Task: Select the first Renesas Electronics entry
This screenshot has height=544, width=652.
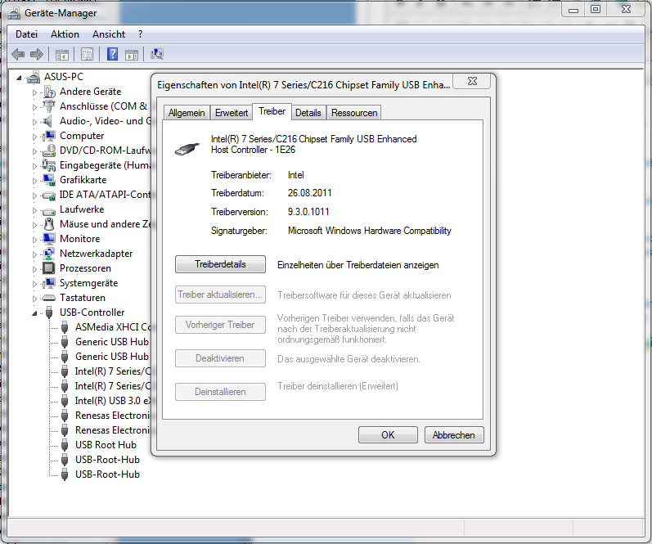Action: click(112, 415)
